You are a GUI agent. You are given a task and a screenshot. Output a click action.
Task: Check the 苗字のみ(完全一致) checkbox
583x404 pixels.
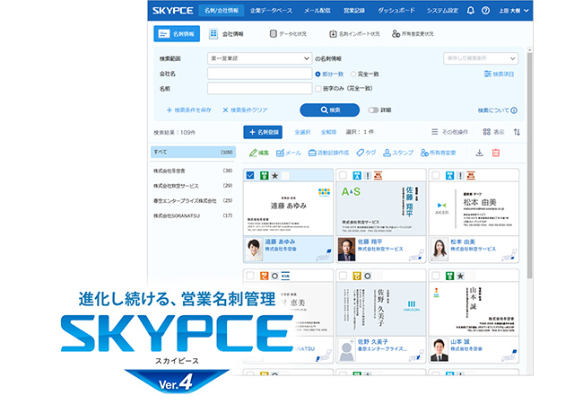[x=318, y=89]
